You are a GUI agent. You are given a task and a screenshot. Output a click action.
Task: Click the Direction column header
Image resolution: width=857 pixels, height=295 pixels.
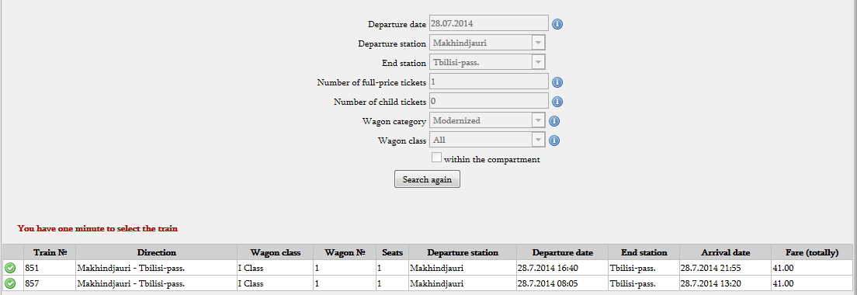coord(156,252)
